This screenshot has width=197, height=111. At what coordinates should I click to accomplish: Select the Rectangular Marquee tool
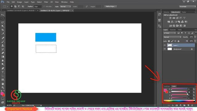point(3,19)
